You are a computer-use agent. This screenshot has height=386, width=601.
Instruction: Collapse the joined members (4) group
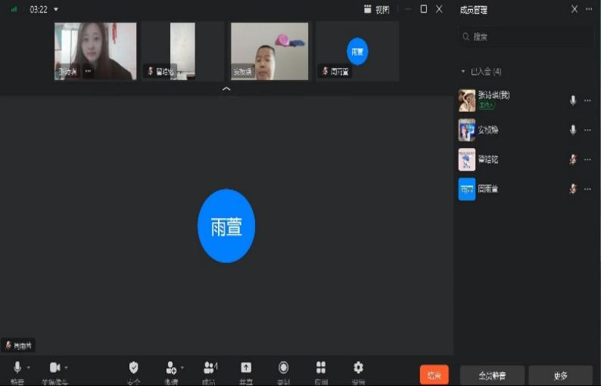click(x=463, y=72)
